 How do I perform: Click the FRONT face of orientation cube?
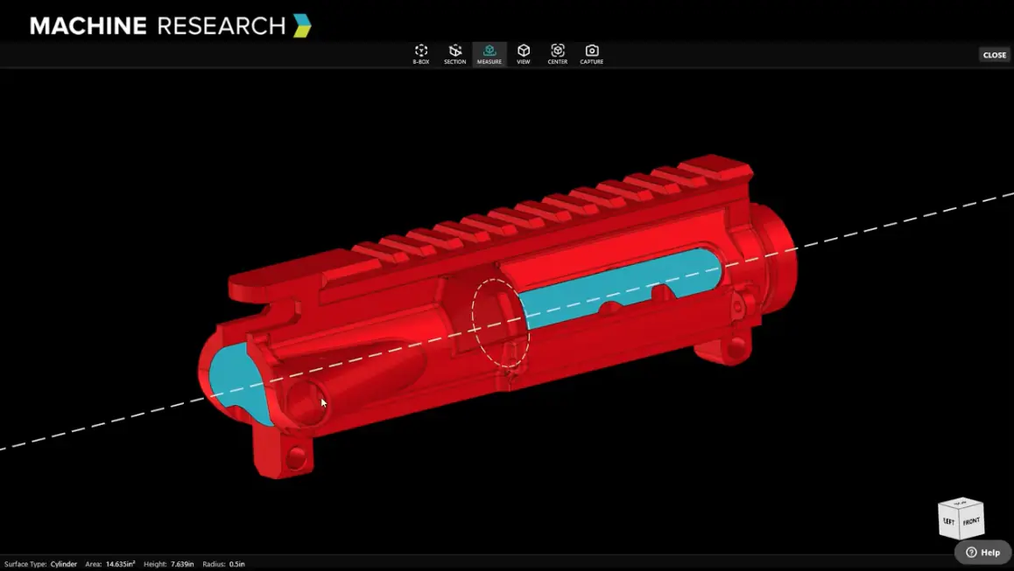[x=972, y=520]
